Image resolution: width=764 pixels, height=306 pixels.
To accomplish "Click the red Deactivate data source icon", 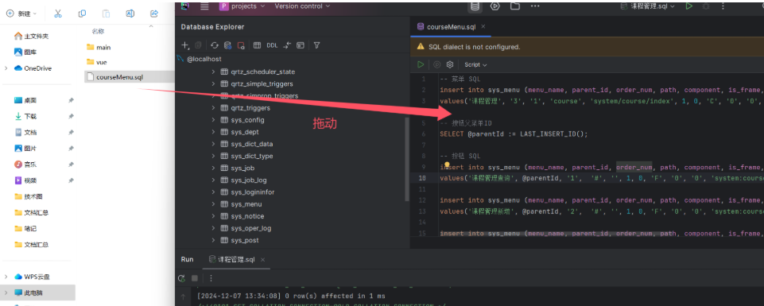I will click(x=241, y=45).
